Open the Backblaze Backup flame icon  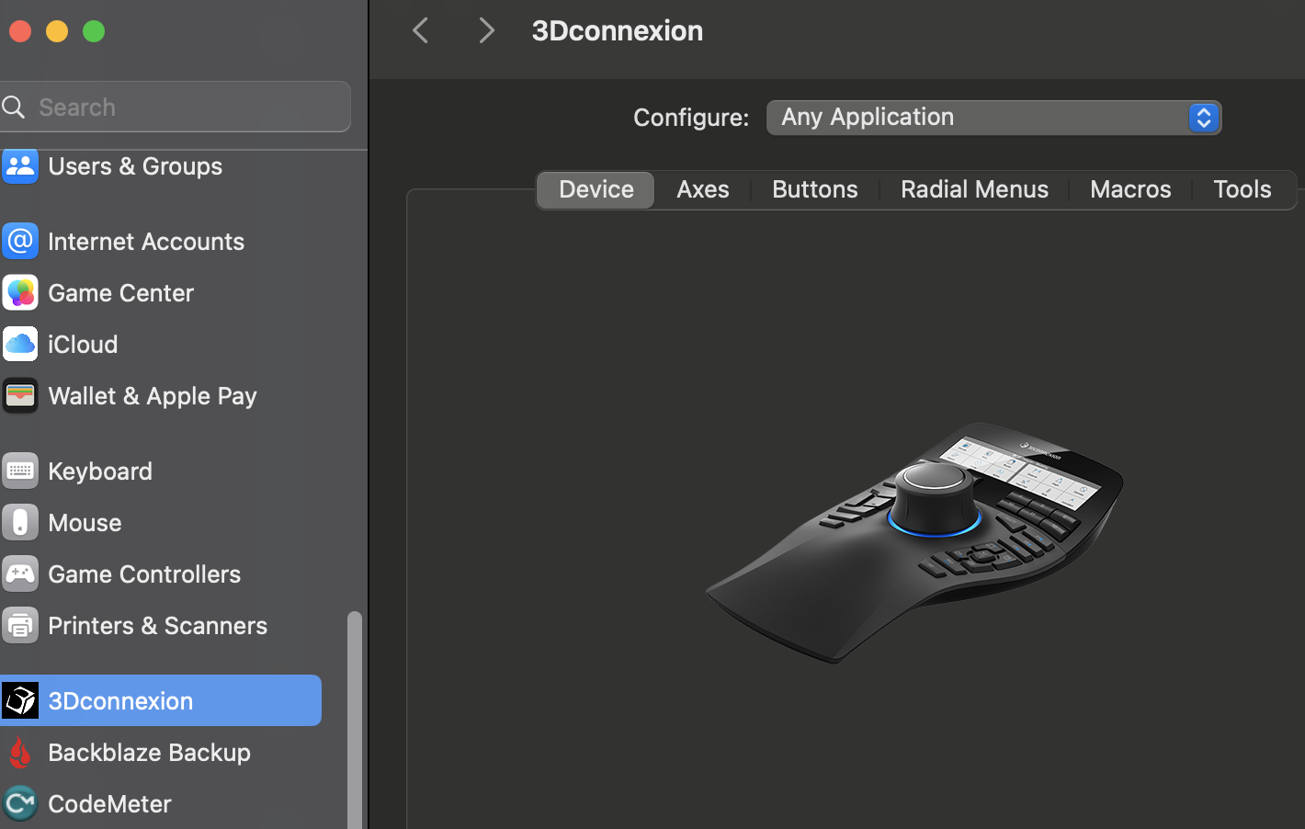(x=20, y=753)
